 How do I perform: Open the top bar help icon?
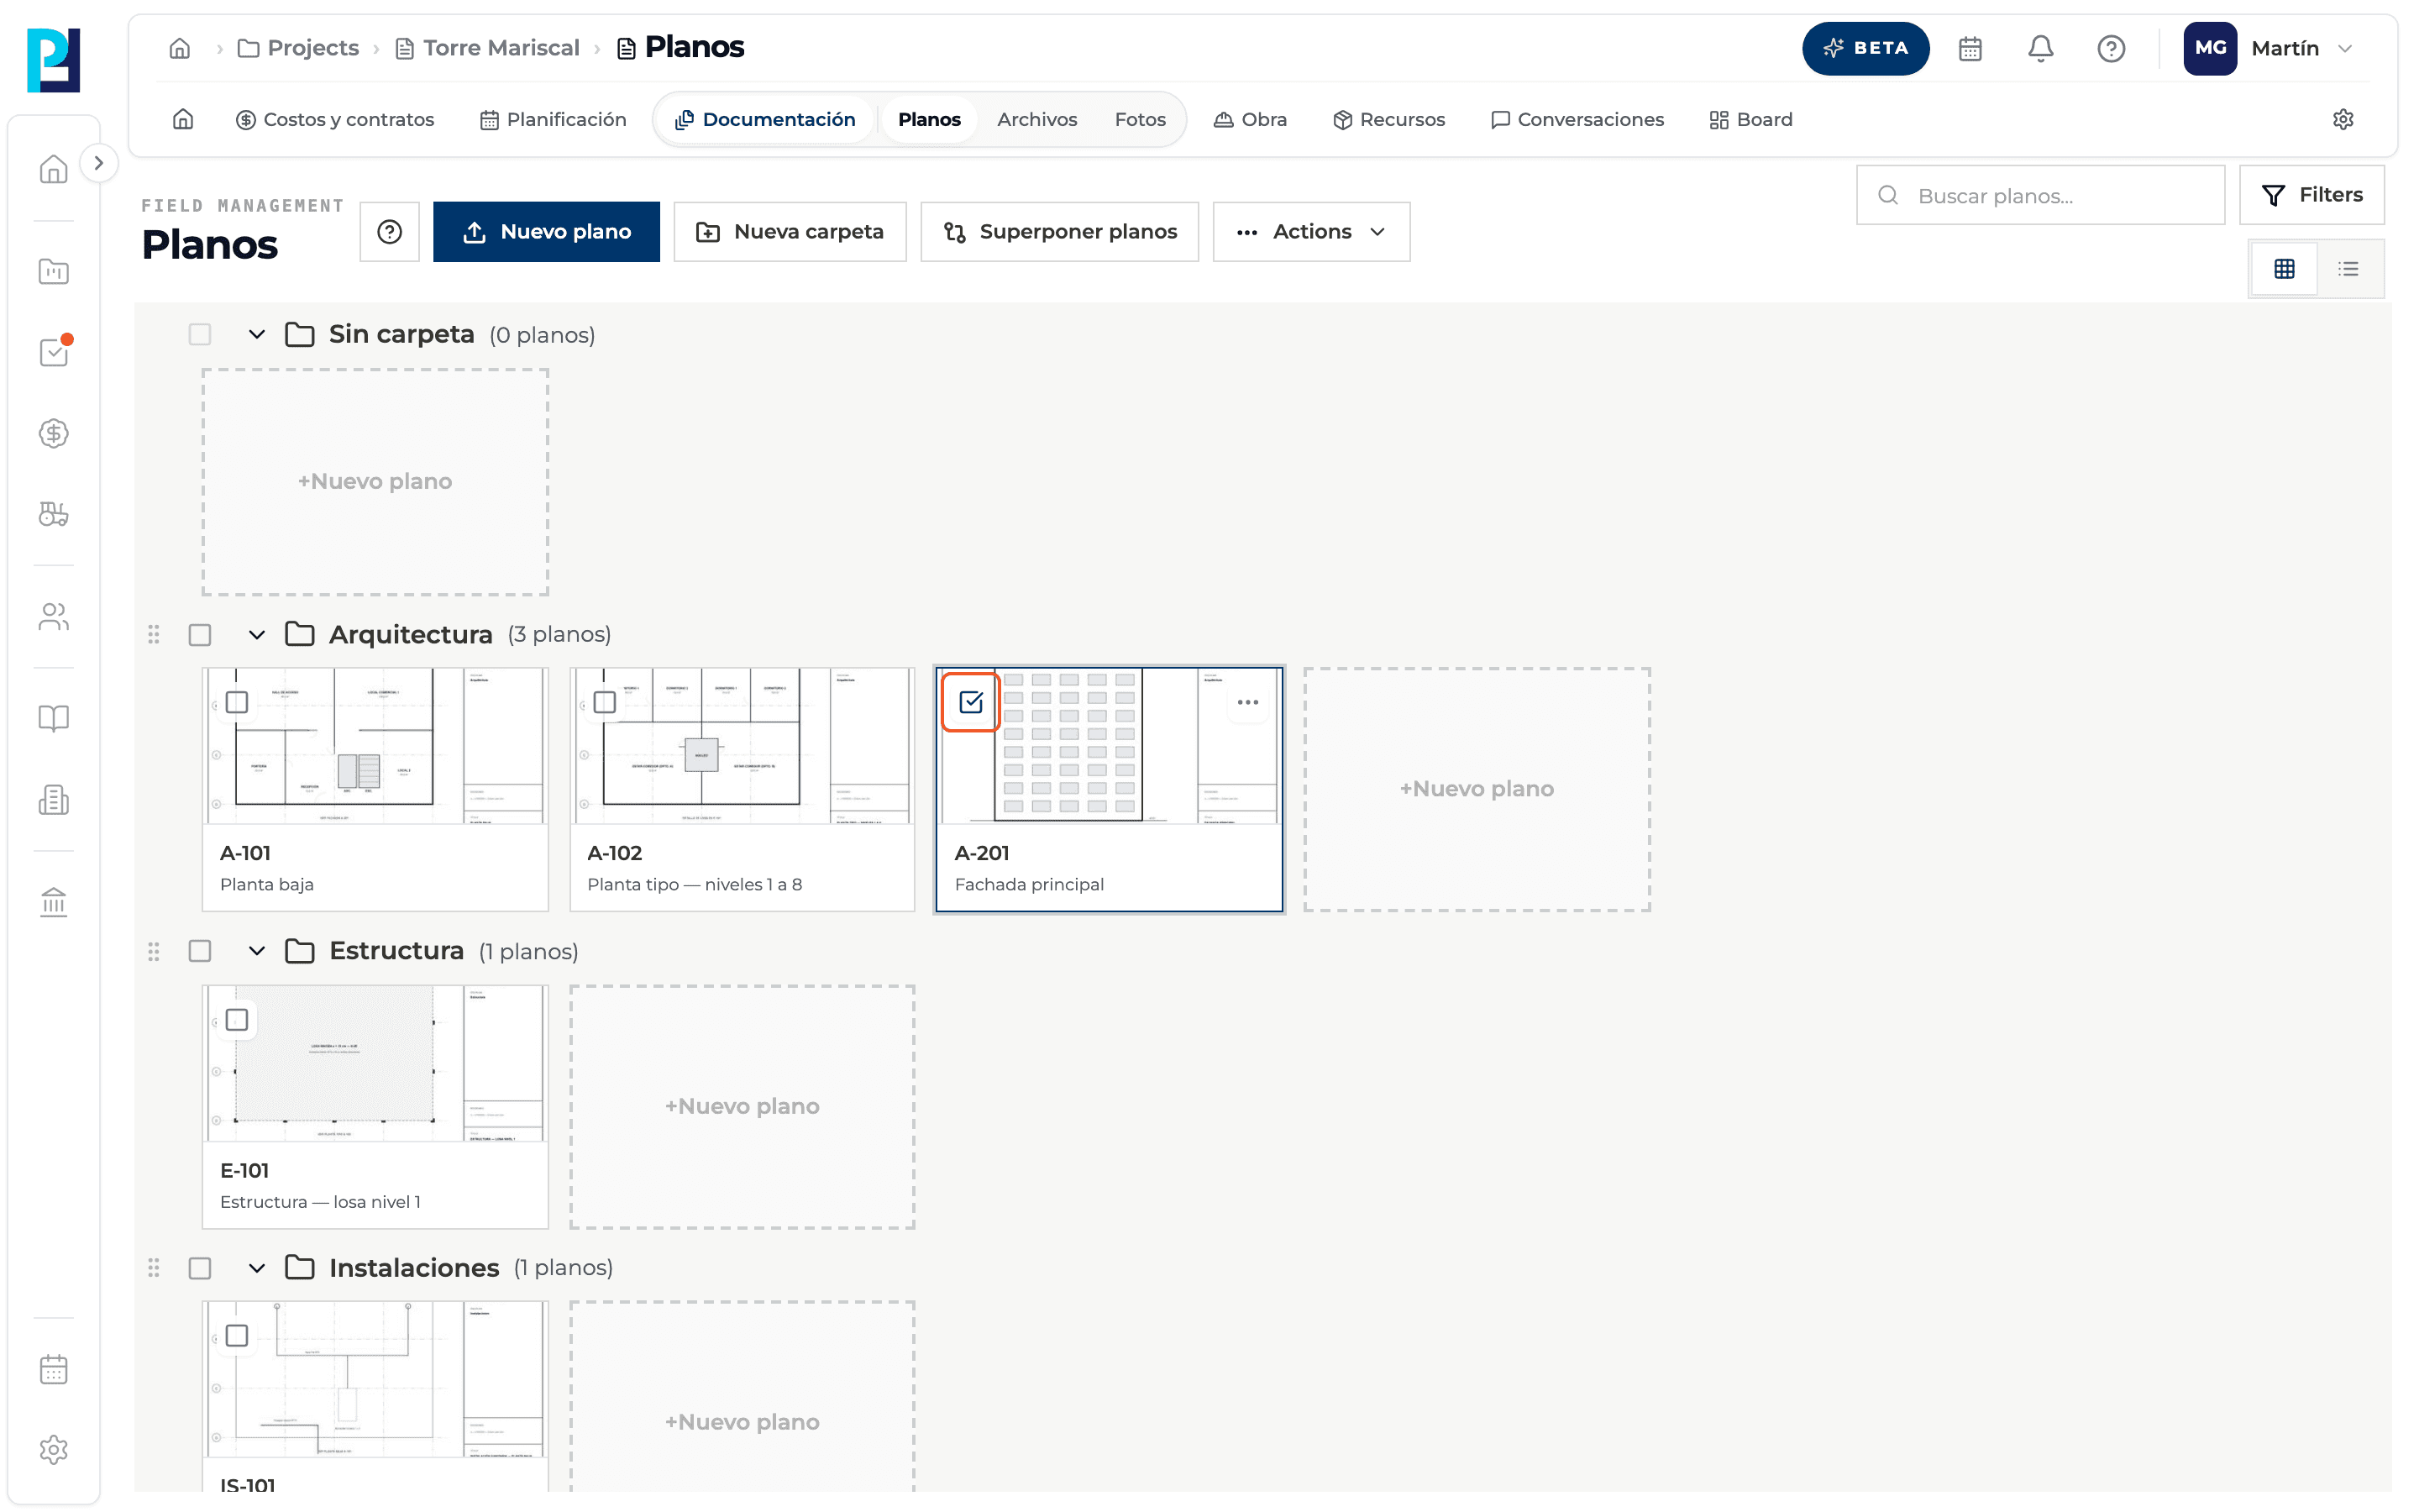[2110, 48]
